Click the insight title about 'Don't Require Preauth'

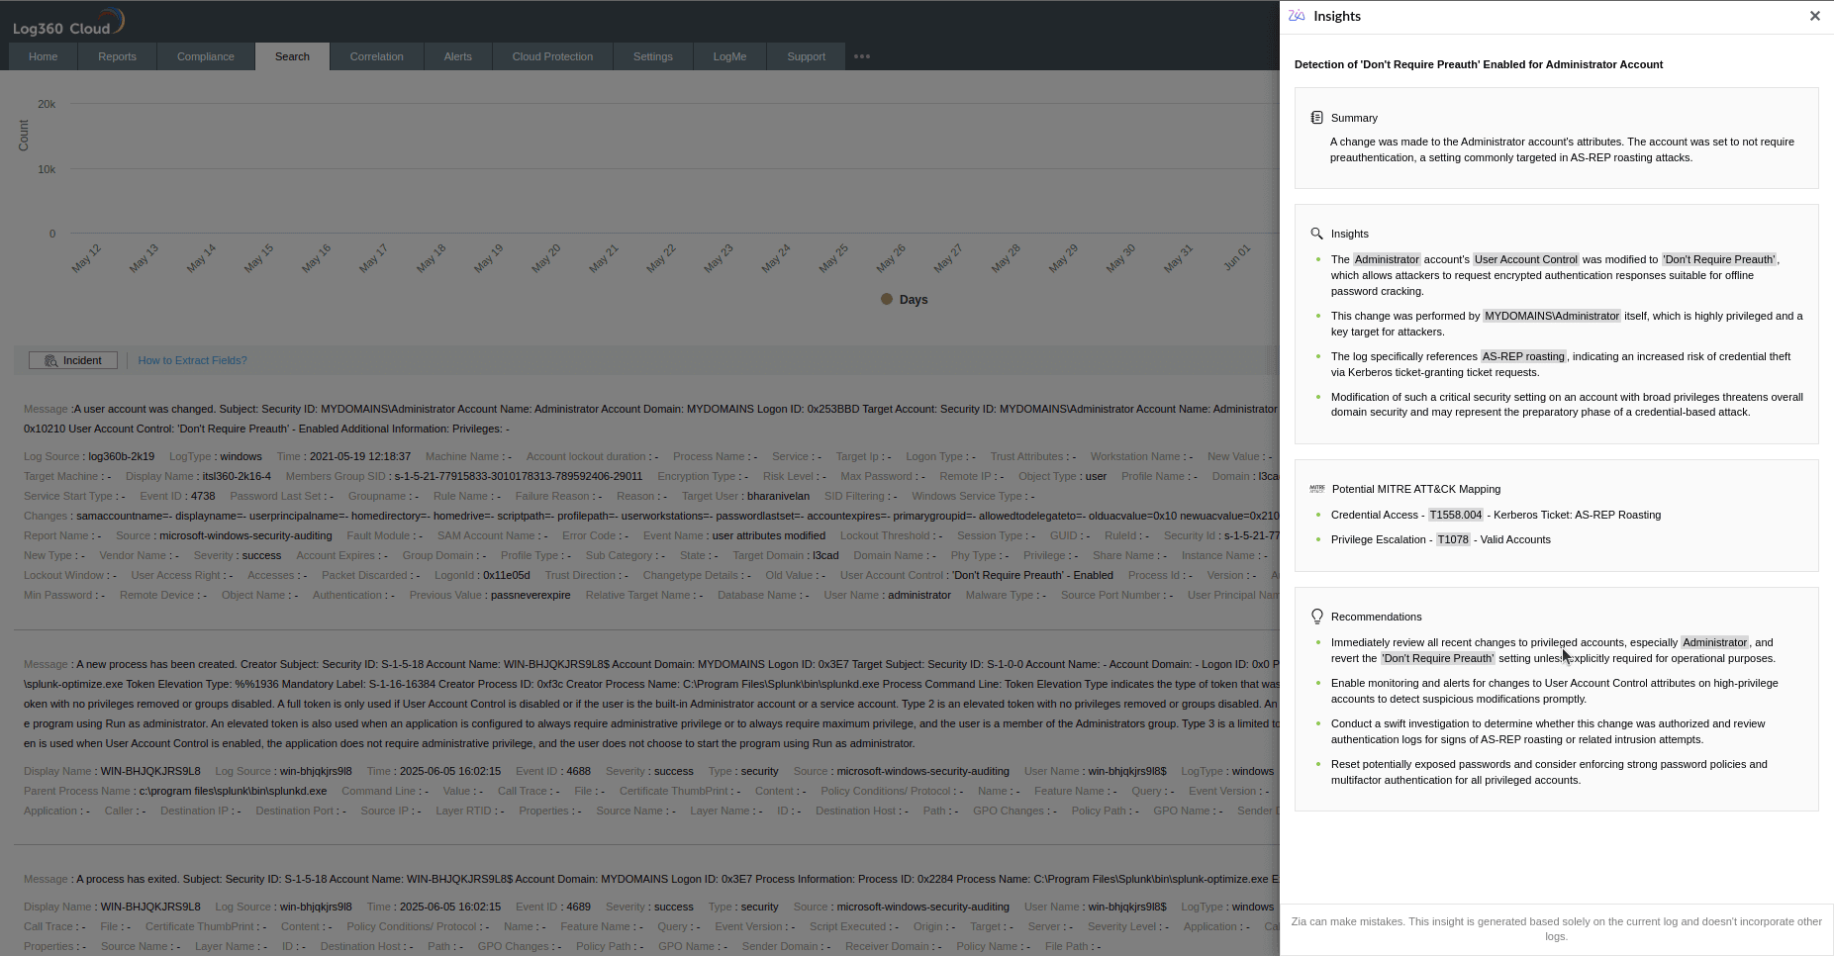(x=1479, y=64)
